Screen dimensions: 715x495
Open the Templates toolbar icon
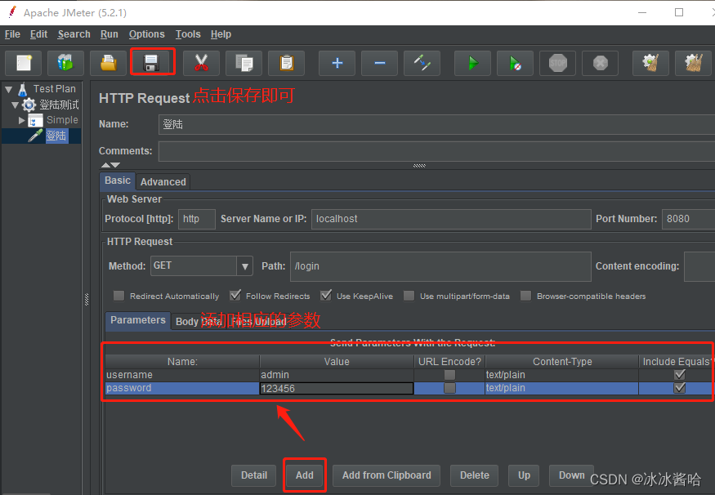tap(65, 63)
